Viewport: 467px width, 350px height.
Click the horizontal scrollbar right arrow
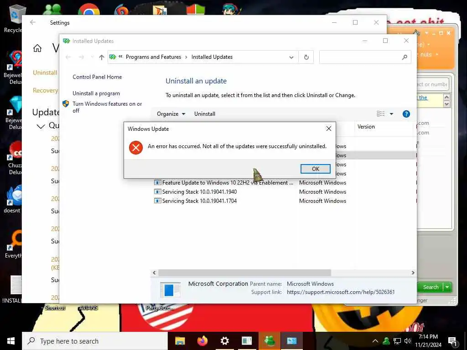coord(413,273)
